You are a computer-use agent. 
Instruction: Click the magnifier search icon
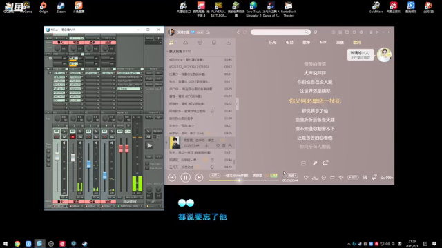click(307, 32)
